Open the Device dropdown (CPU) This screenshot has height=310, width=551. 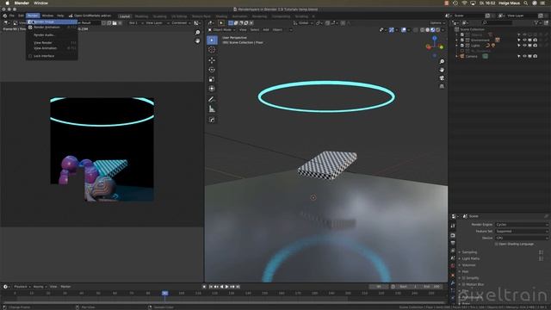point(522,238)
